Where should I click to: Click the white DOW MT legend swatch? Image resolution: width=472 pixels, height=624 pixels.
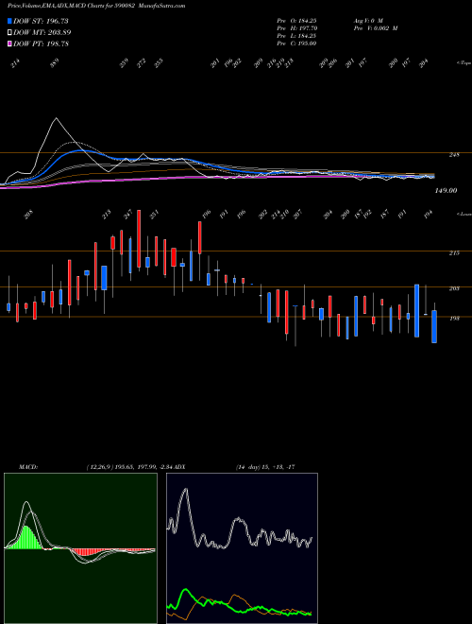[9, 32]
